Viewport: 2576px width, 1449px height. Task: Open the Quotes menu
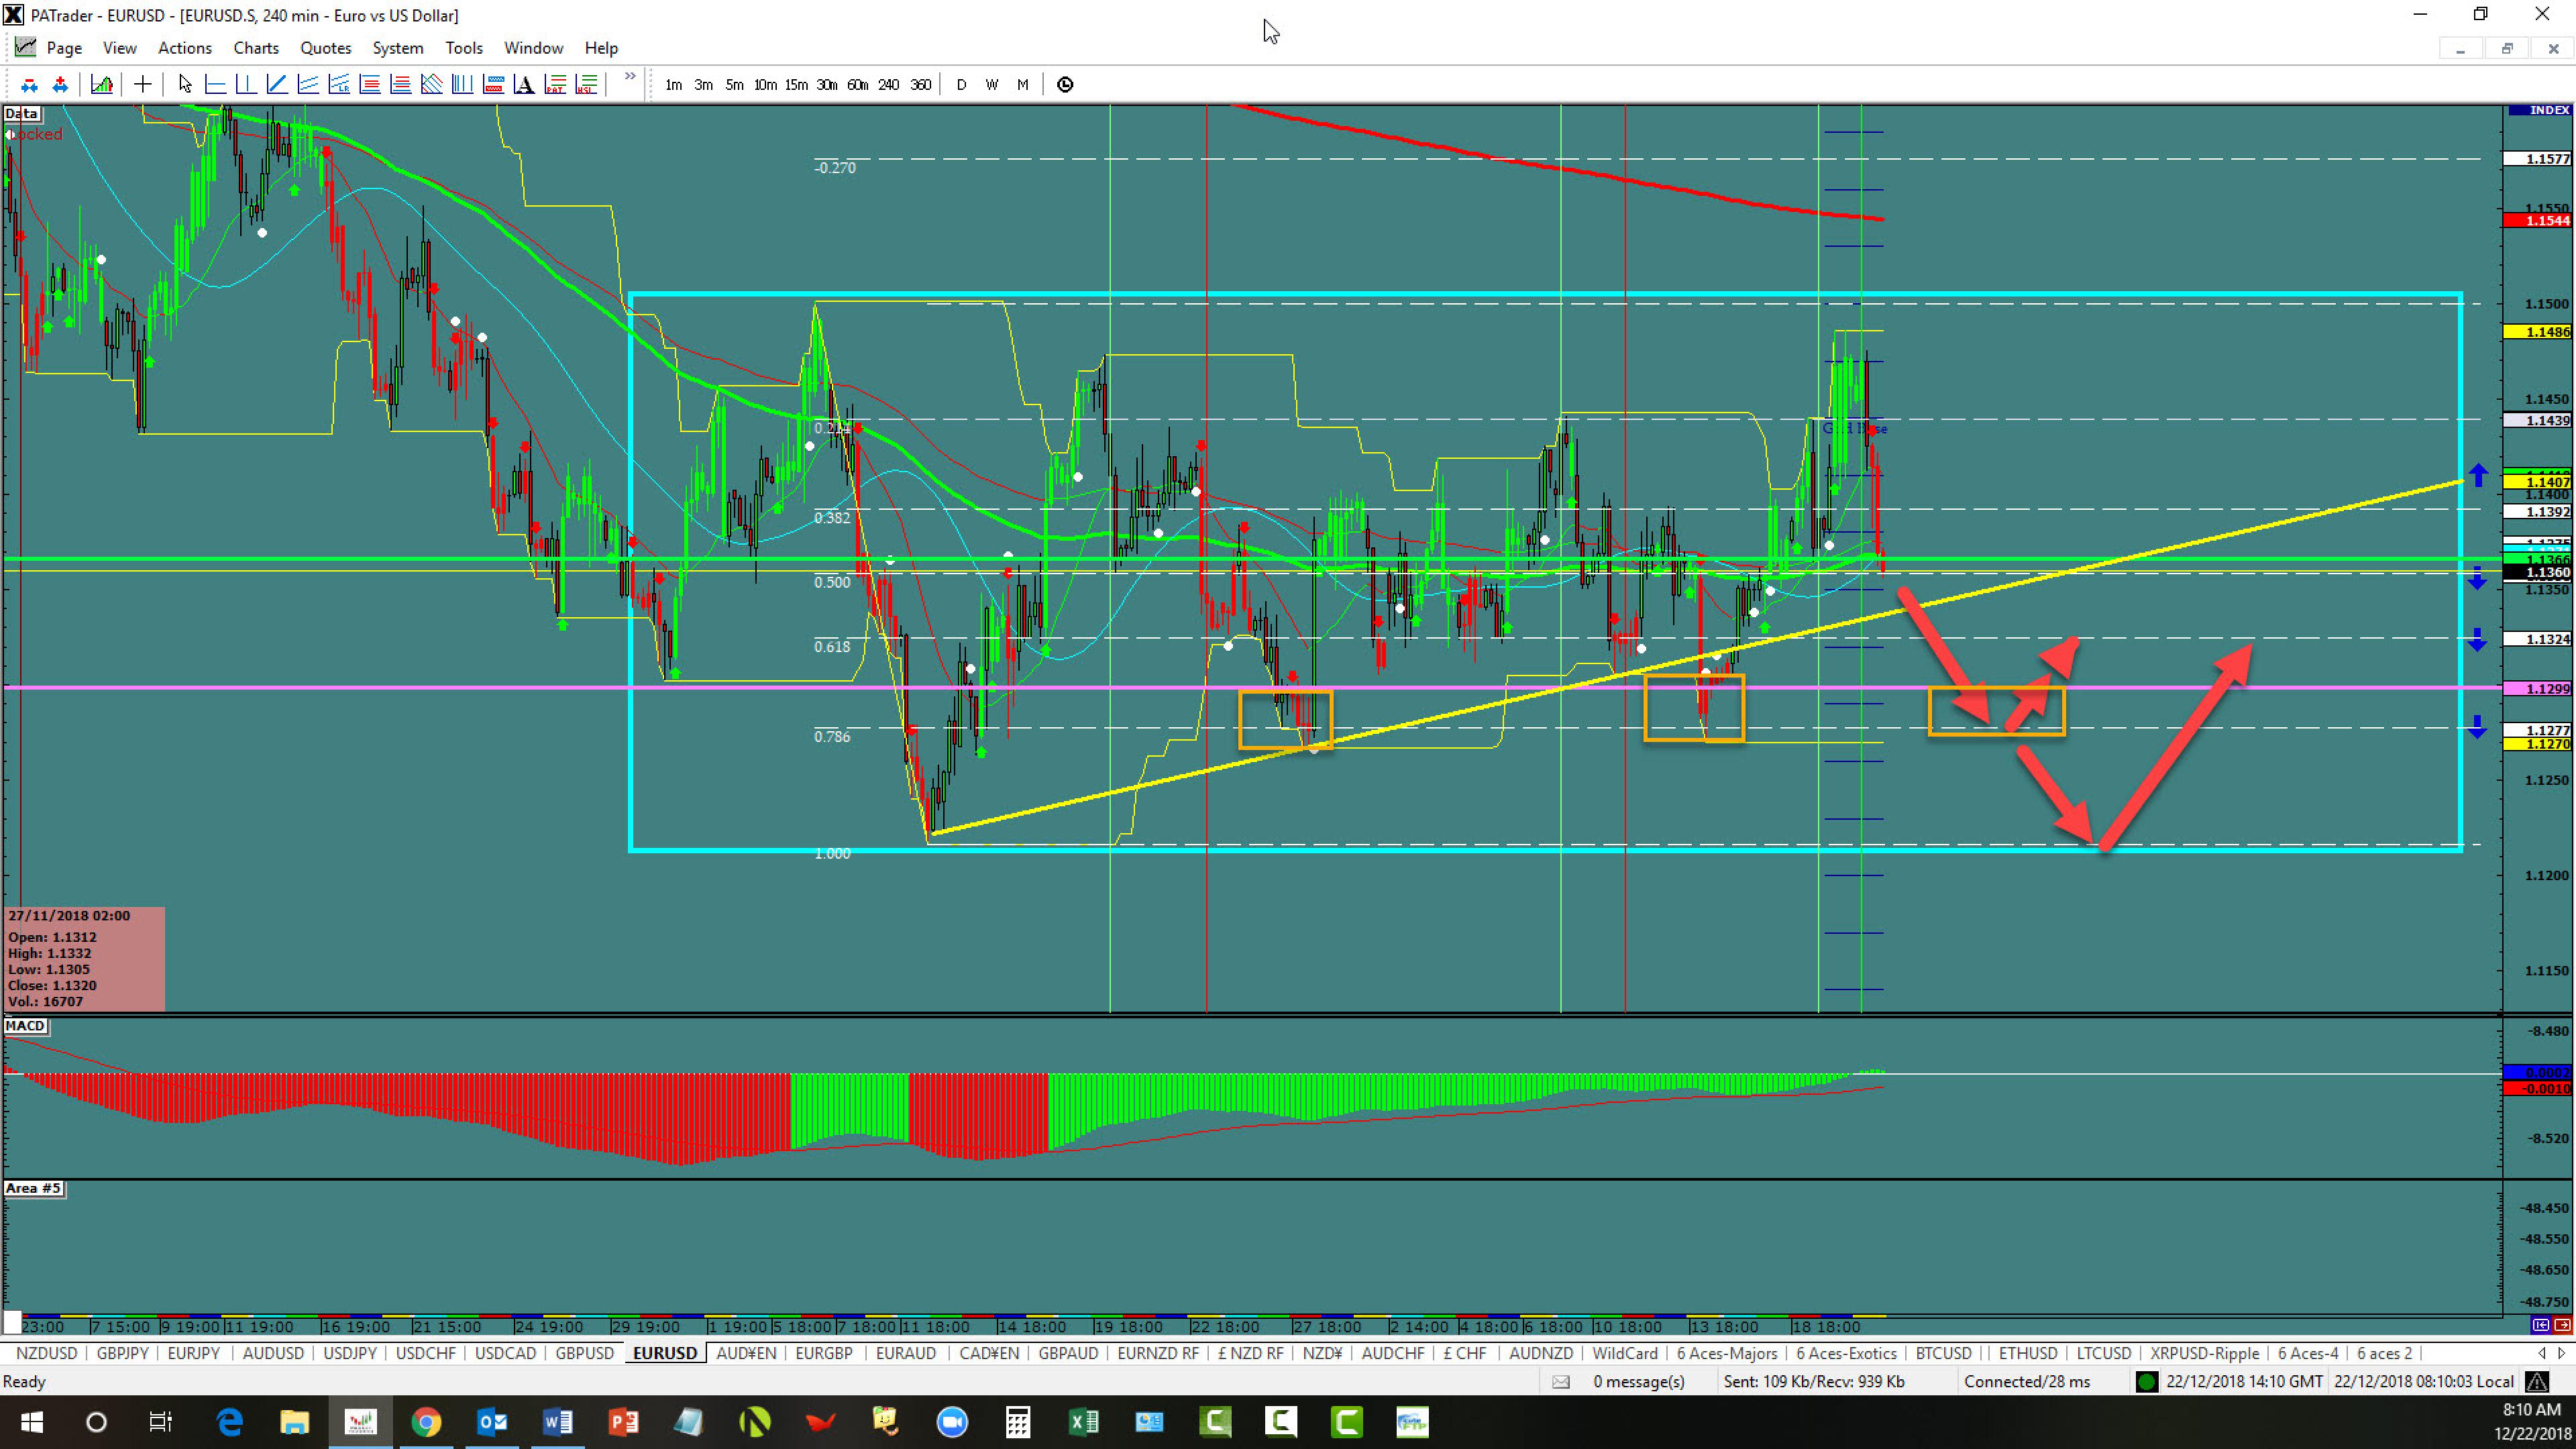click(326, 48)
